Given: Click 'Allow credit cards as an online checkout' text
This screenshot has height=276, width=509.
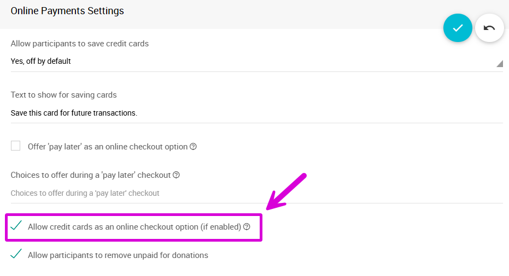Looking at the screenshot, I should tap(134, 226).
